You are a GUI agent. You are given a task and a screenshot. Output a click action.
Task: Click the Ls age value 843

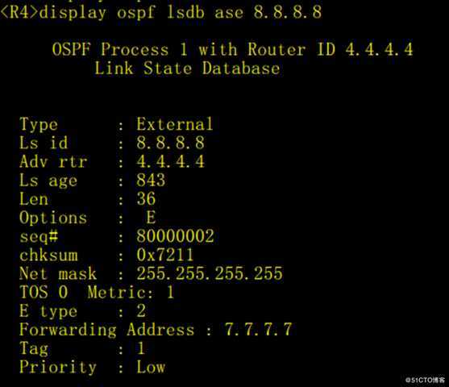[151, 180]
